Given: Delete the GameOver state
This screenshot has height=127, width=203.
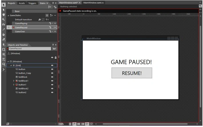Looking at the screenshot, I should 55,31.
